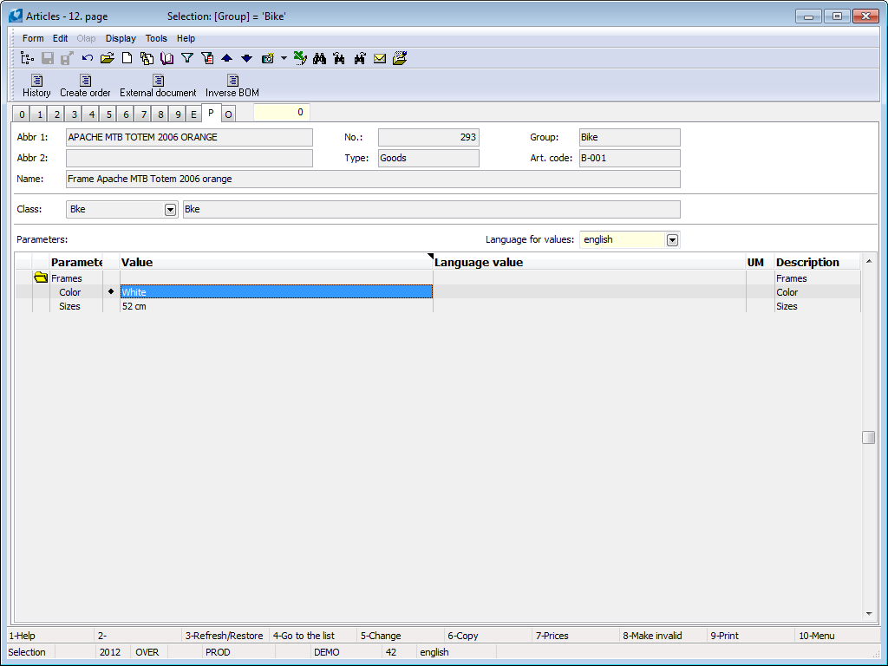Viewport: 888px width, 666px height.
Task: Select the Color value White cell
Action: pos(277,291)
